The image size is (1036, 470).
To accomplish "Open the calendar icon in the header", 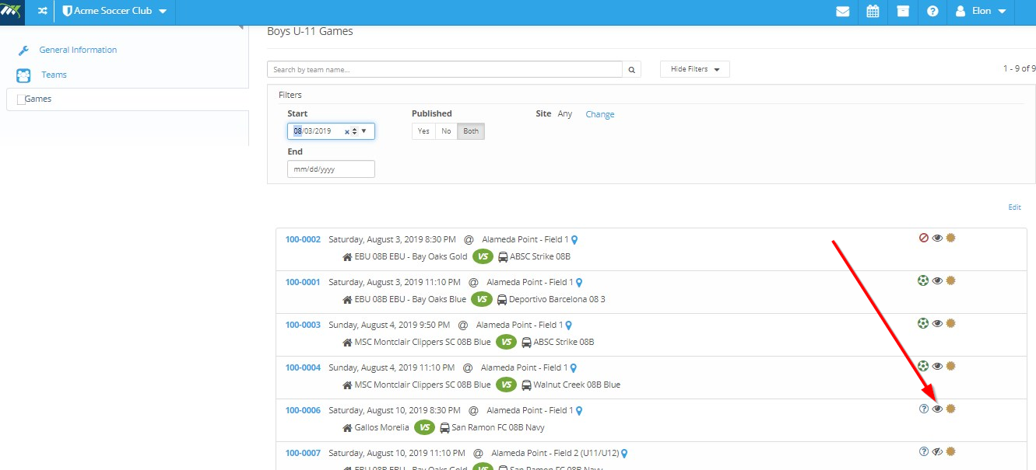I will [873, 12].
